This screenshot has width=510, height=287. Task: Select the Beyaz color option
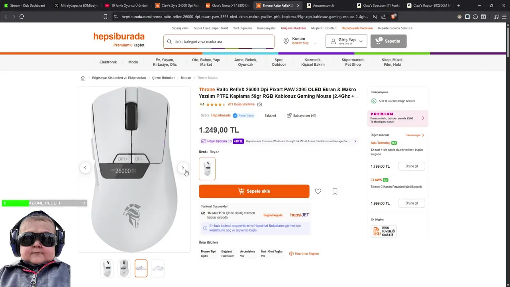click(207, 169)
